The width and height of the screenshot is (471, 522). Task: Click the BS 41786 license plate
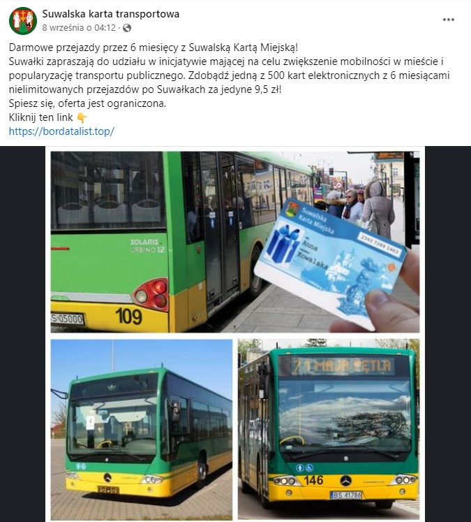[345, 495]
